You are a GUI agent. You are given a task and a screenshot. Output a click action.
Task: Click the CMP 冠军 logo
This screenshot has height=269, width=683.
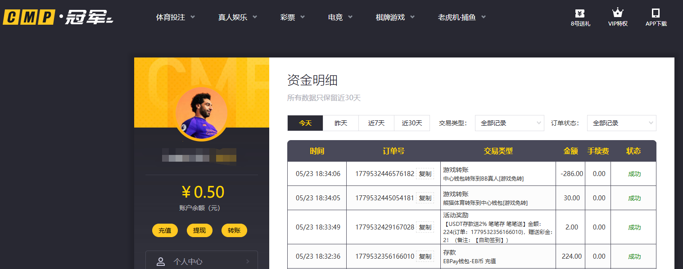pyautogui.click(x=58, y=18)
